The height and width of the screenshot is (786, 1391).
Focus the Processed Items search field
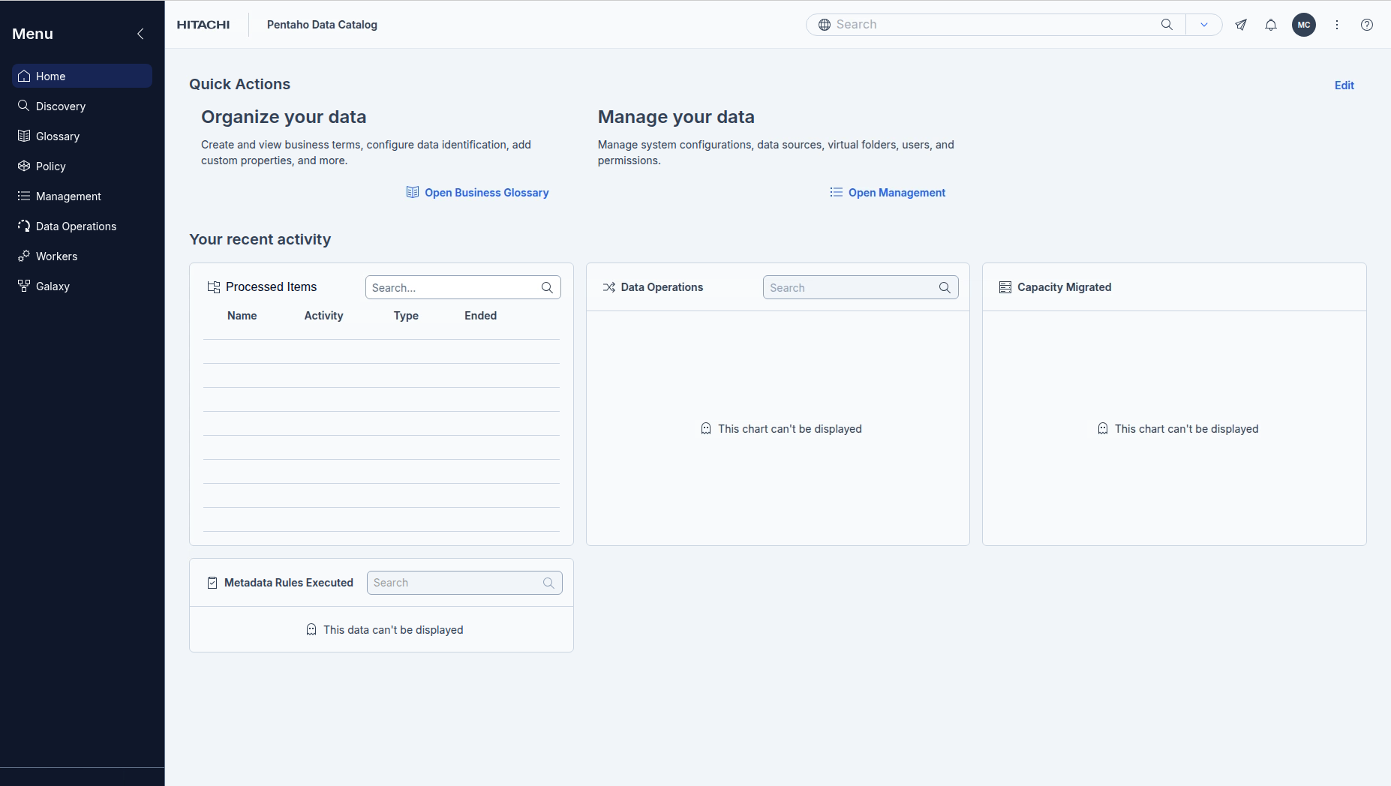pyautogui.click(x=453, y=288)
